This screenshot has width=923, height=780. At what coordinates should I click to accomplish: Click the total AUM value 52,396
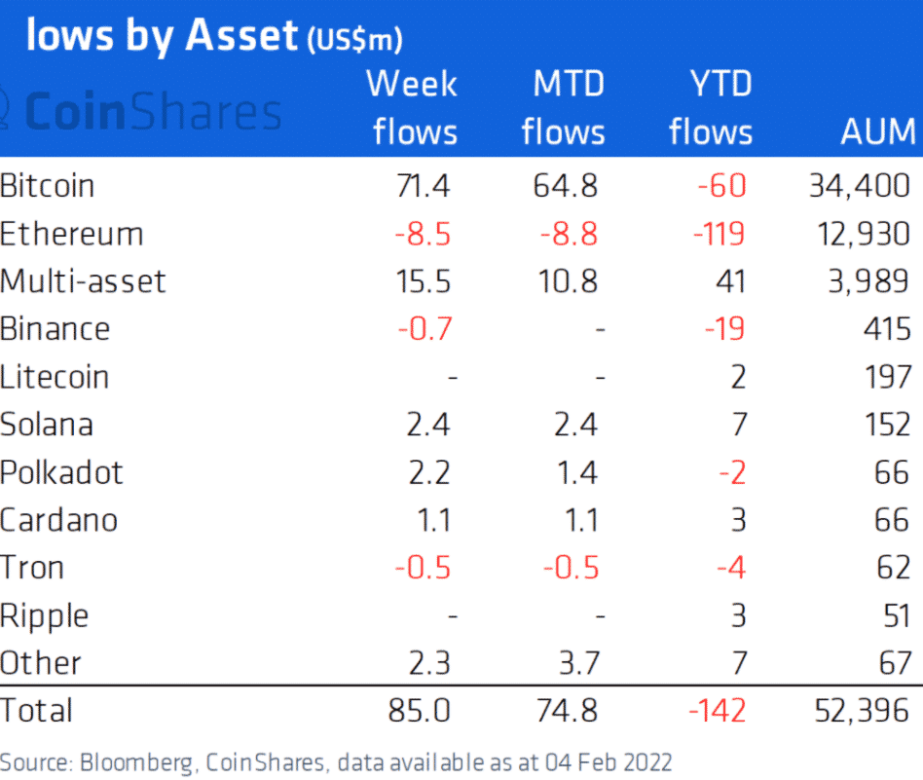point(860,711)
